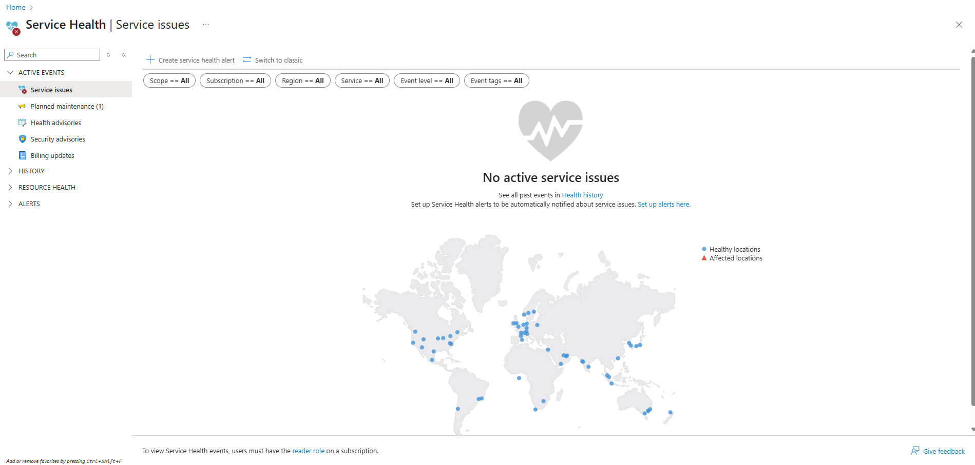This screenshot has height=465, width=975.
Task: Open the Subscription == All filter
Action: (235, 80)
